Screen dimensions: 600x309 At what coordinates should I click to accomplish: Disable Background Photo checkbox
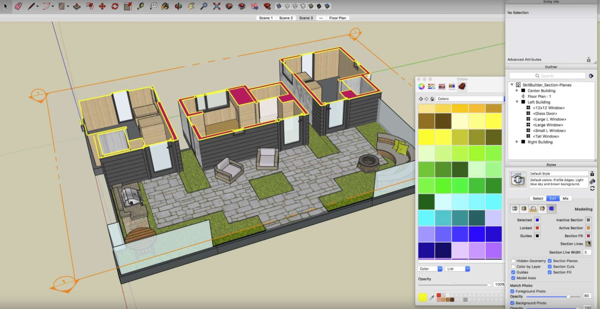(x=512, y=303)
